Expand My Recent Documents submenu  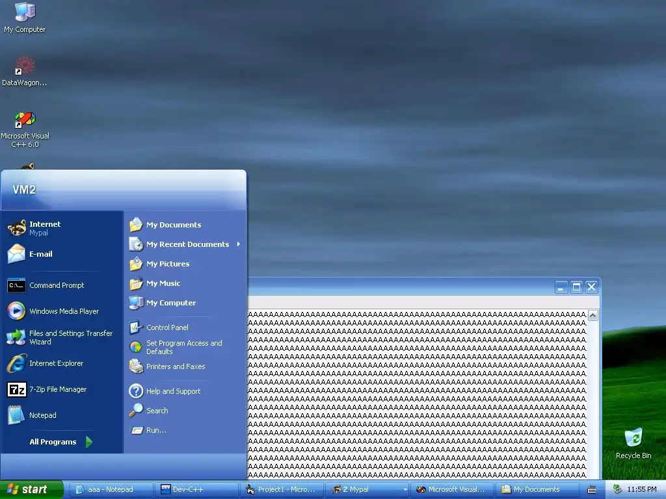point(185,244)
